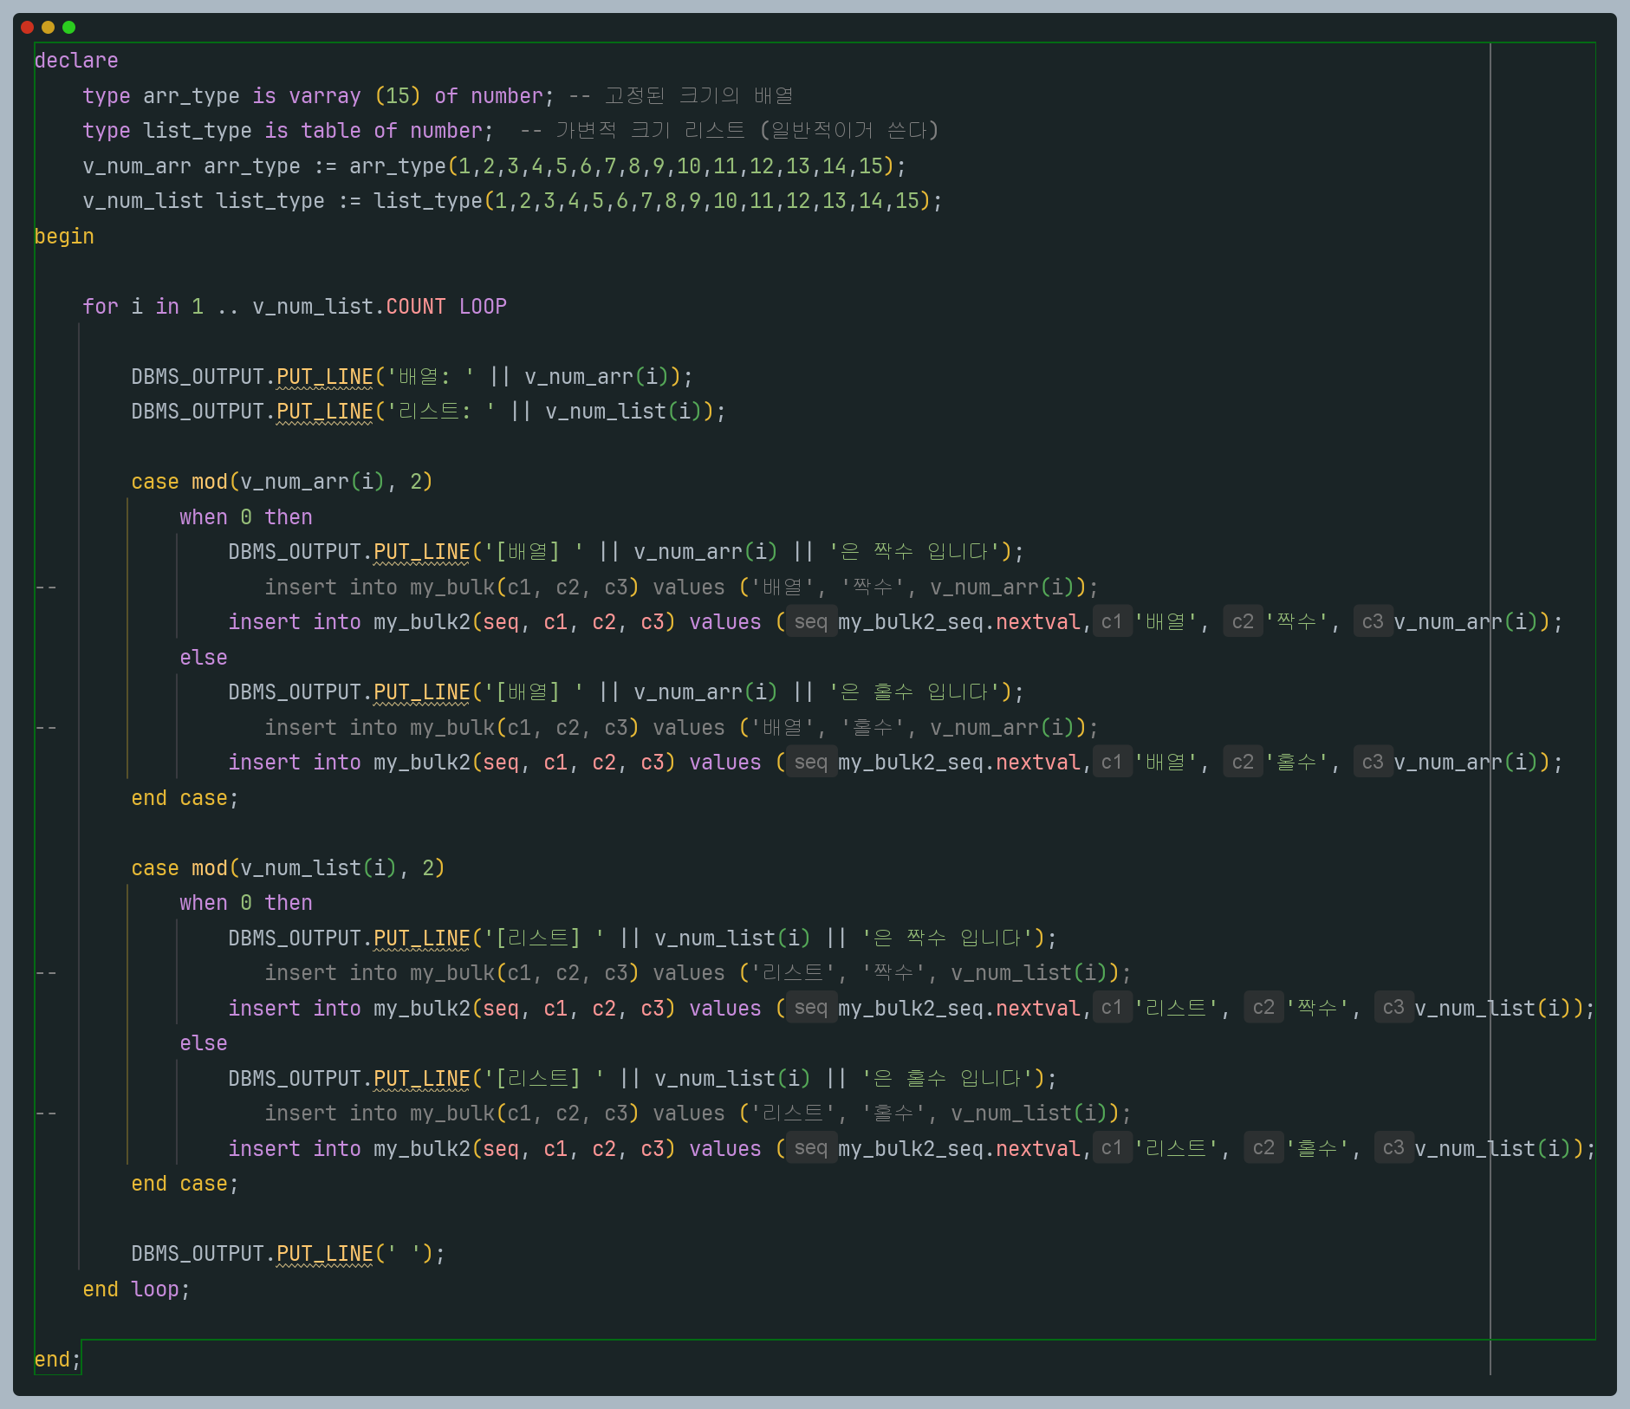The width and height of the screenshot is (1630, 1409).
Task: Click 'c3' inlay hint in 배열 홀수 insert
Action: click(x=1373, y=763)
